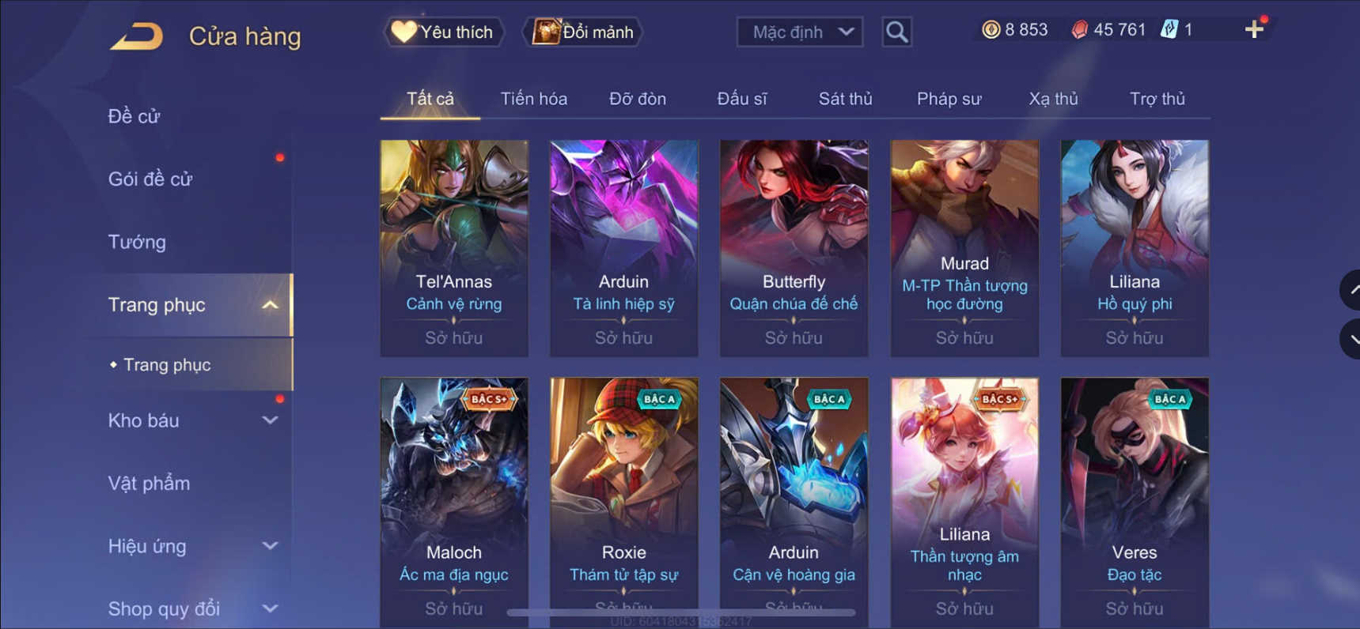This screenshot has height=629, width=1360.
Task: Open Tướng in the sidebar
Action: 137,242
